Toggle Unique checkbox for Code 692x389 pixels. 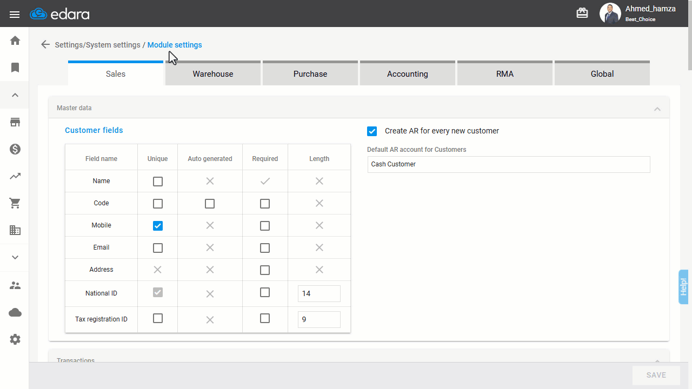[x=158, y=204]
